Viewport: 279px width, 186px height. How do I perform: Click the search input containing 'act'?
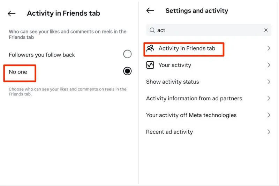(x=206, y=30)
